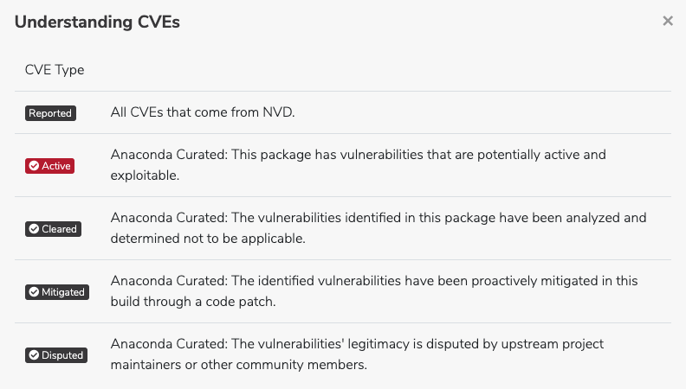Click the Reported badge

(x=50, y=113)
